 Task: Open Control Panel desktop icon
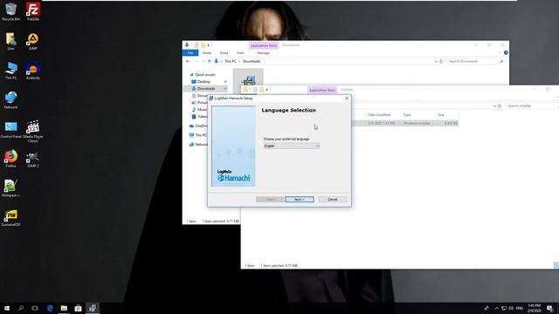click(x=10, y=130)
